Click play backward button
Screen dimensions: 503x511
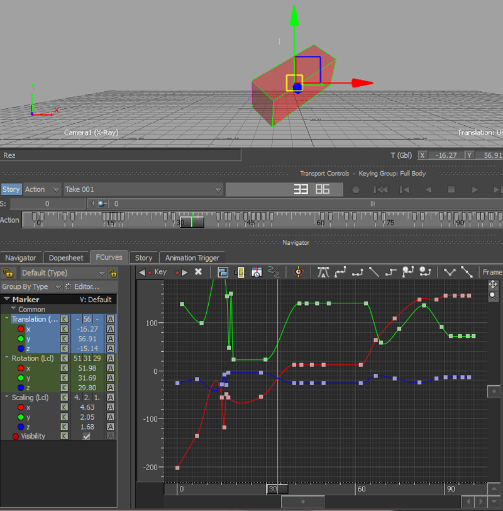coord(428,189)
